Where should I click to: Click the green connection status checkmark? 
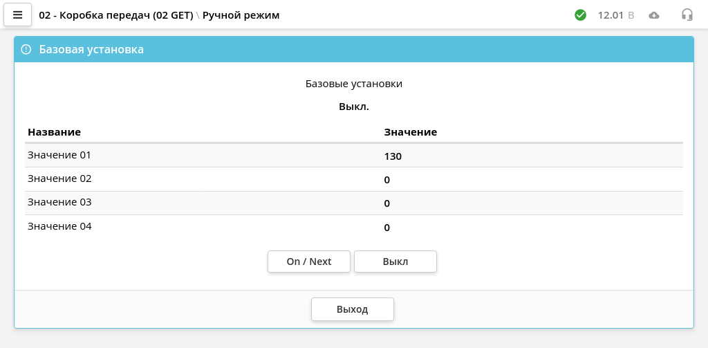[580, 15]
